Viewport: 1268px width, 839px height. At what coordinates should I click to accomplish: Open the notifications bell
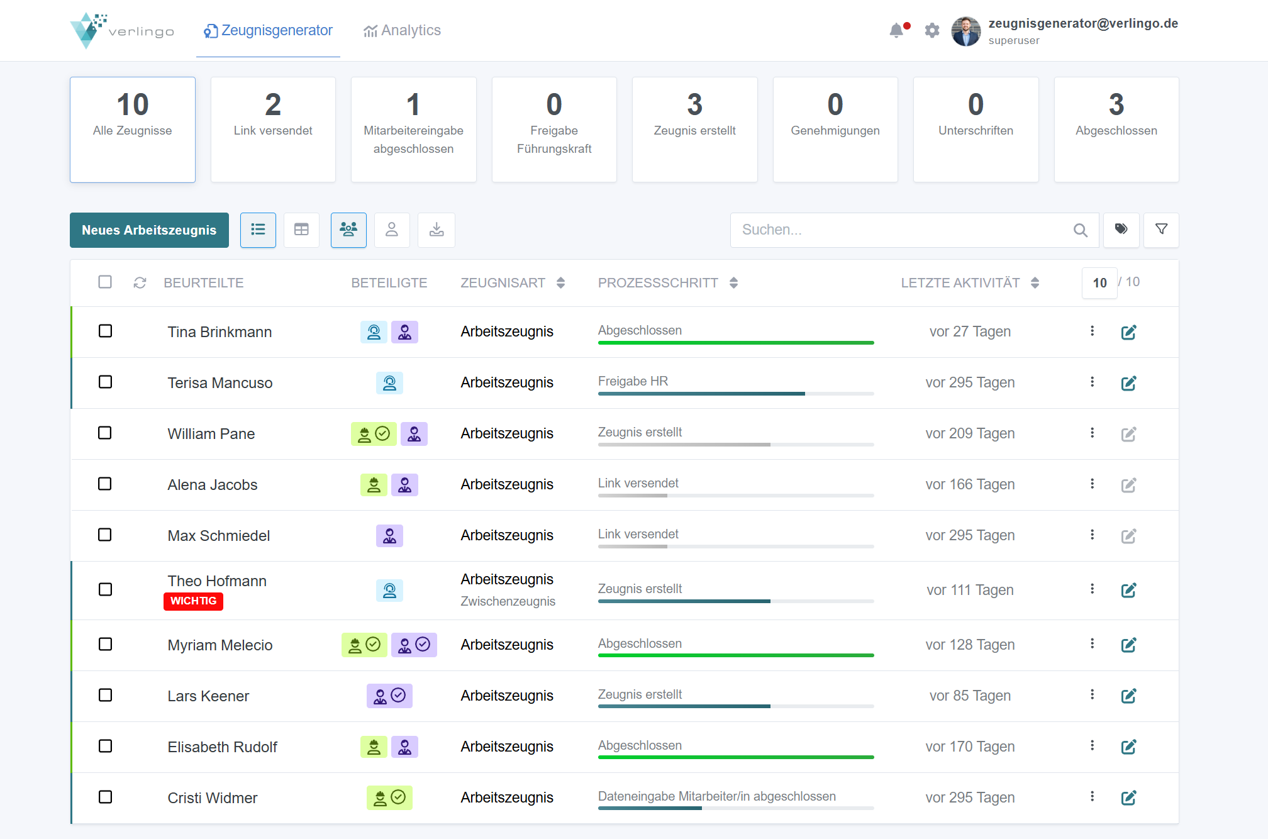click(896, 30)
